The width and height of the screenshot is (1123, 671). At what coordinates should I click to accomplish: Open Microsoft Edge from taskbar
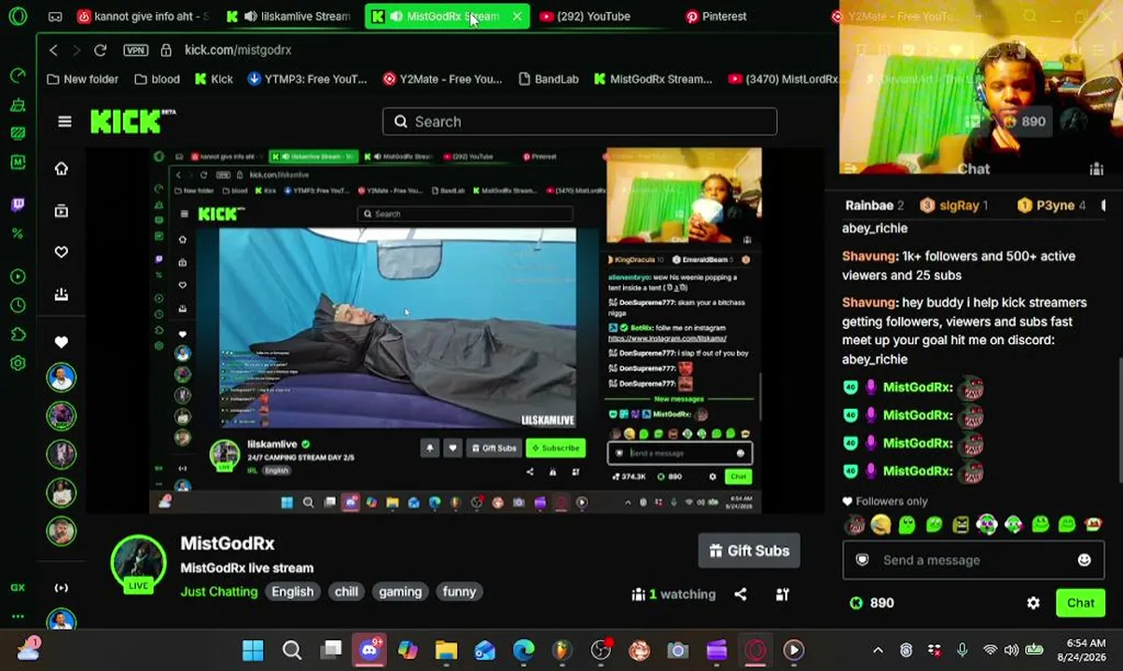(523, 650)
